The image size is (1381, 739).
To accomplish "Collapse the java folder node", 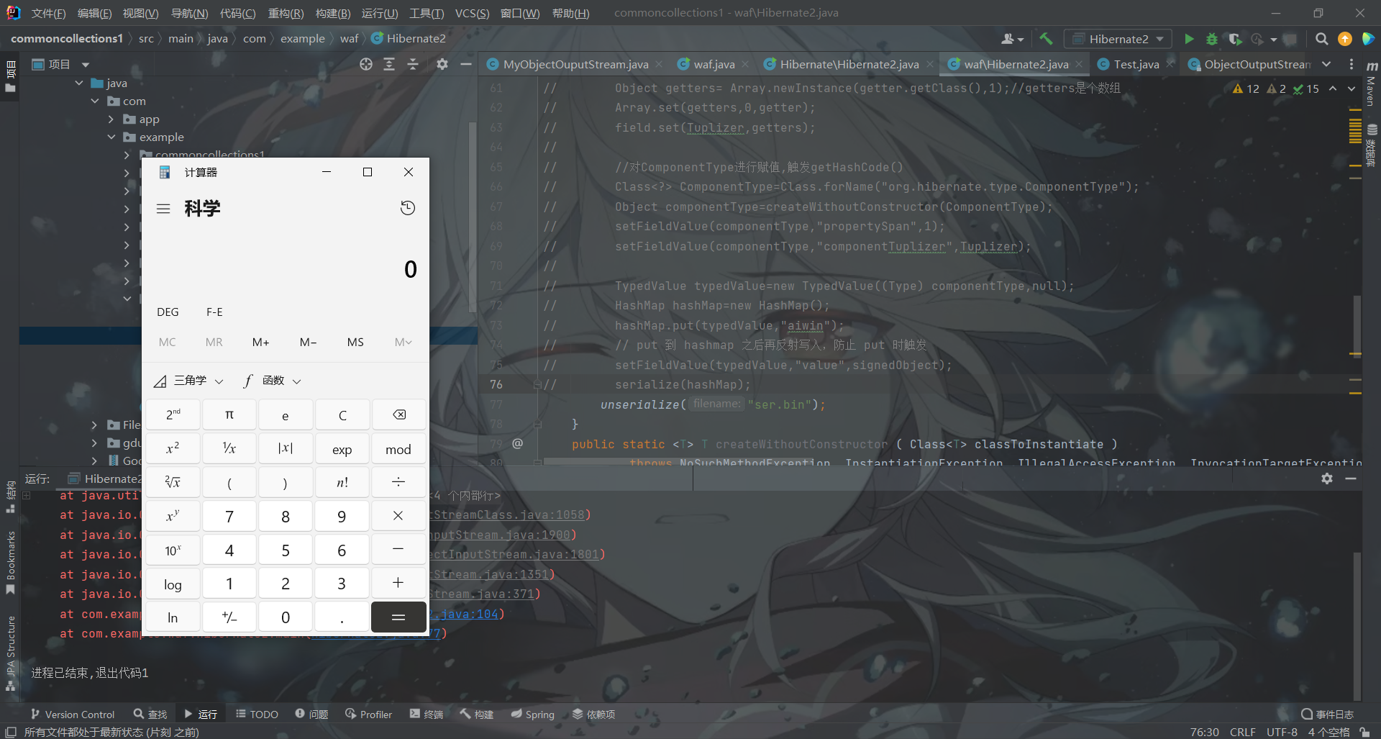I will pos(79,83).
